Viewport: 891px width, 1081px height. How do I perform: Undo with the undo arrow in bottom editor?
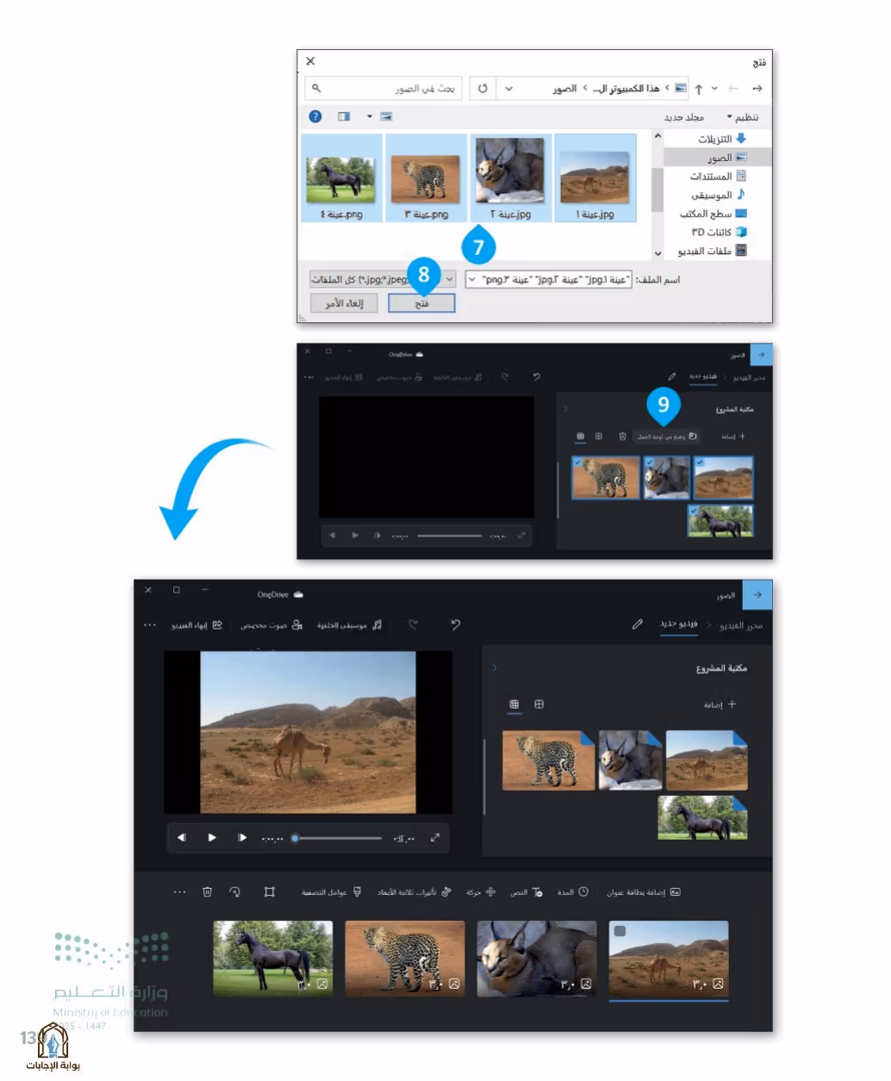tap(456, 624)
